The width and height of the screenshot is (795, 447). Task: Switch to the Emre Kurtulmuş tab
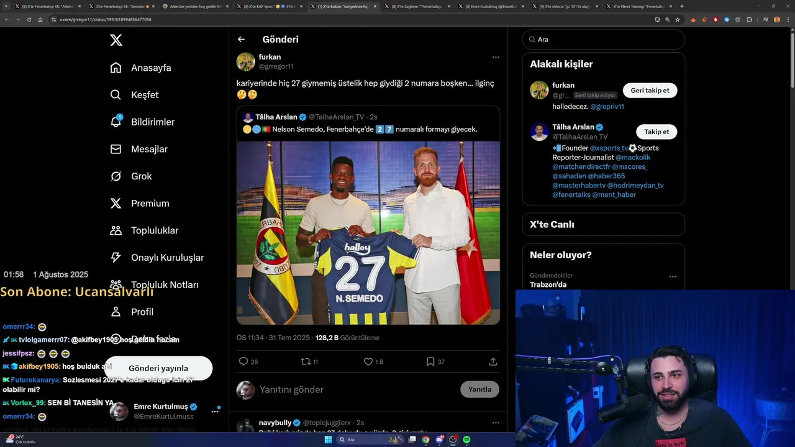(490, 6)
